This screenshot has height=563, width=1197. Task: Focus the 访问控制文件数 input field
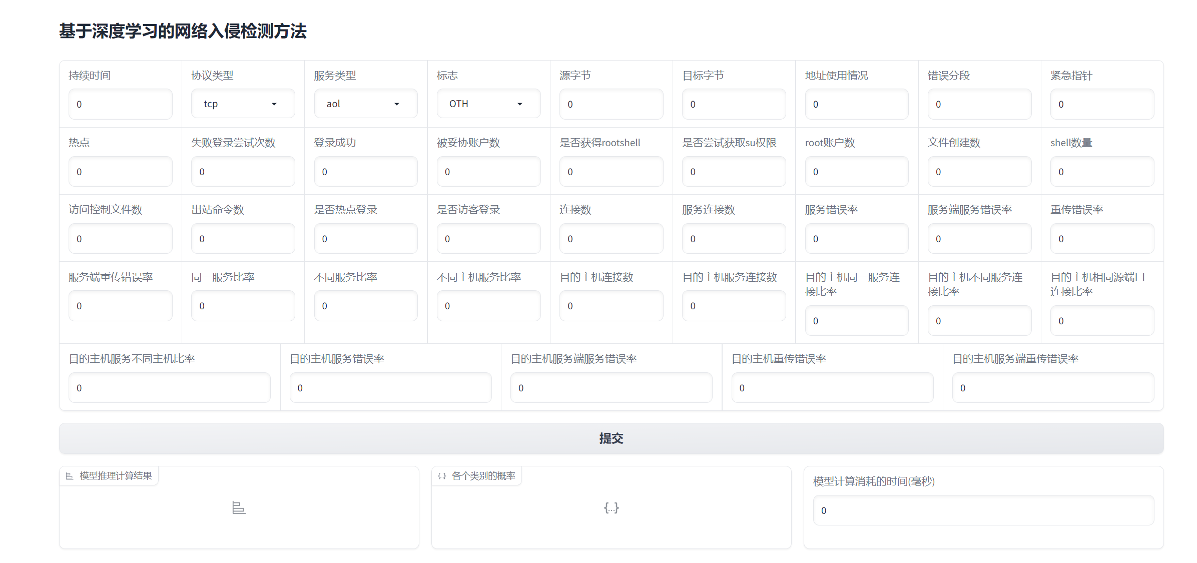point(121,239)
